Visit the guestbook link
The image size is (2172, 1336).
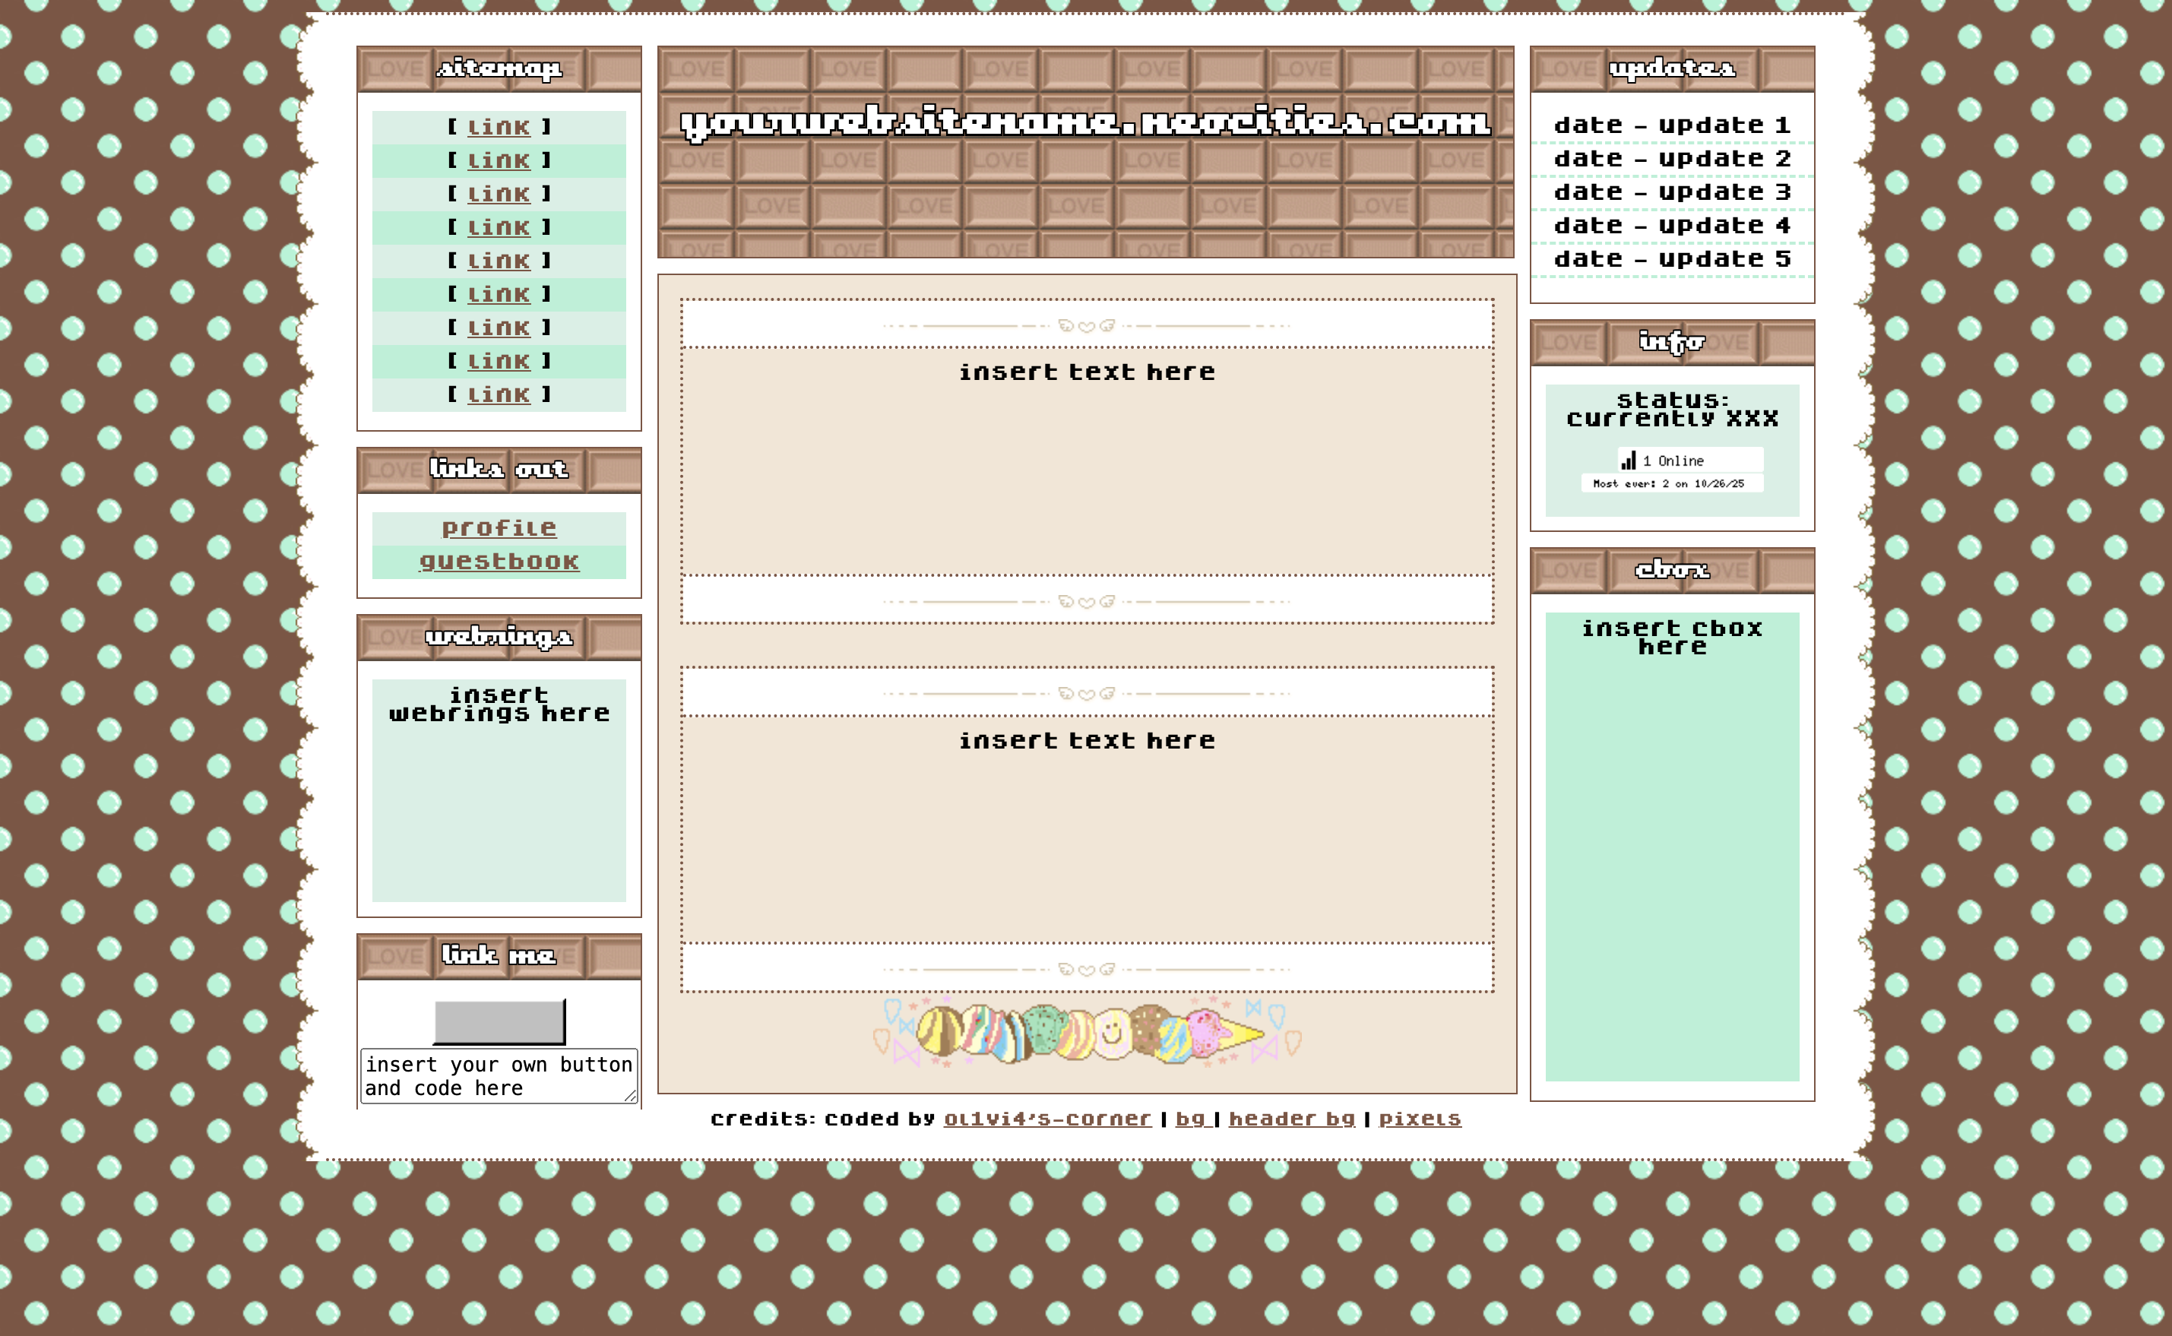coord(499,562)
